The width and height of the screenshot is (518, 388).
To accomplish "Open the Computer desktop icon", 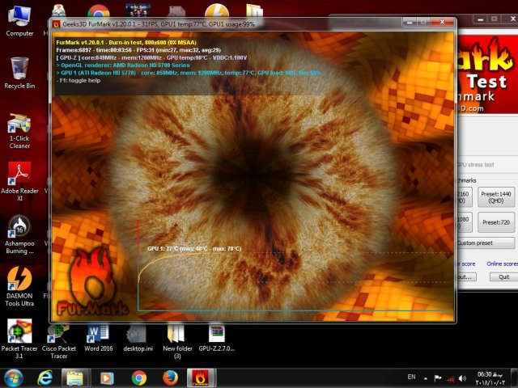I will [x=19, y=16].
